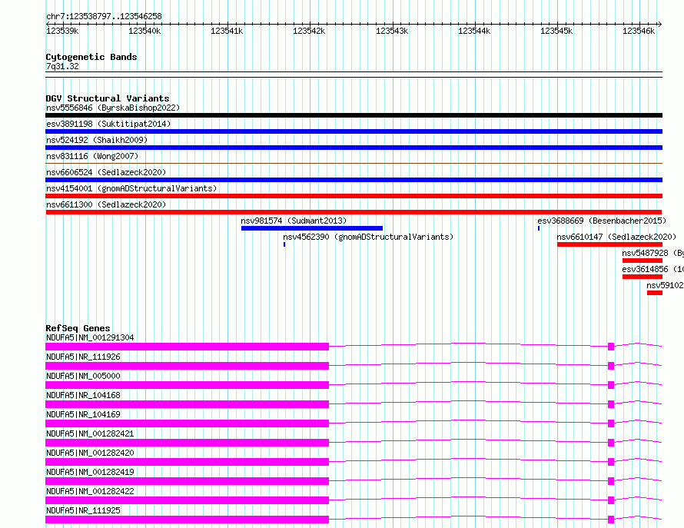The height and width of the screenshot is (528, 684).
Task: Open transcript NDUFA5|NM_005000 label
Action: coord(83,376)
